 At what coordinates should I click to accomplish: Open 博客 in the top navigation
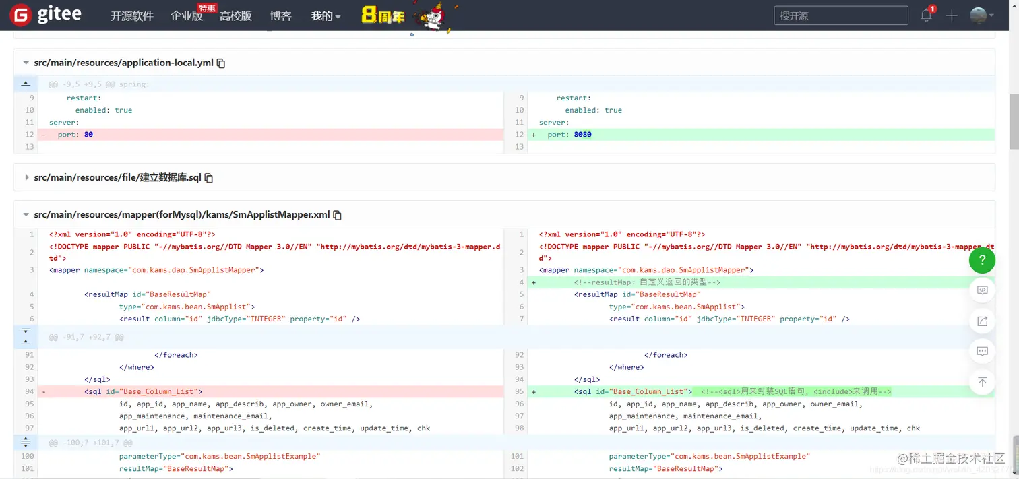coord(281,16)
